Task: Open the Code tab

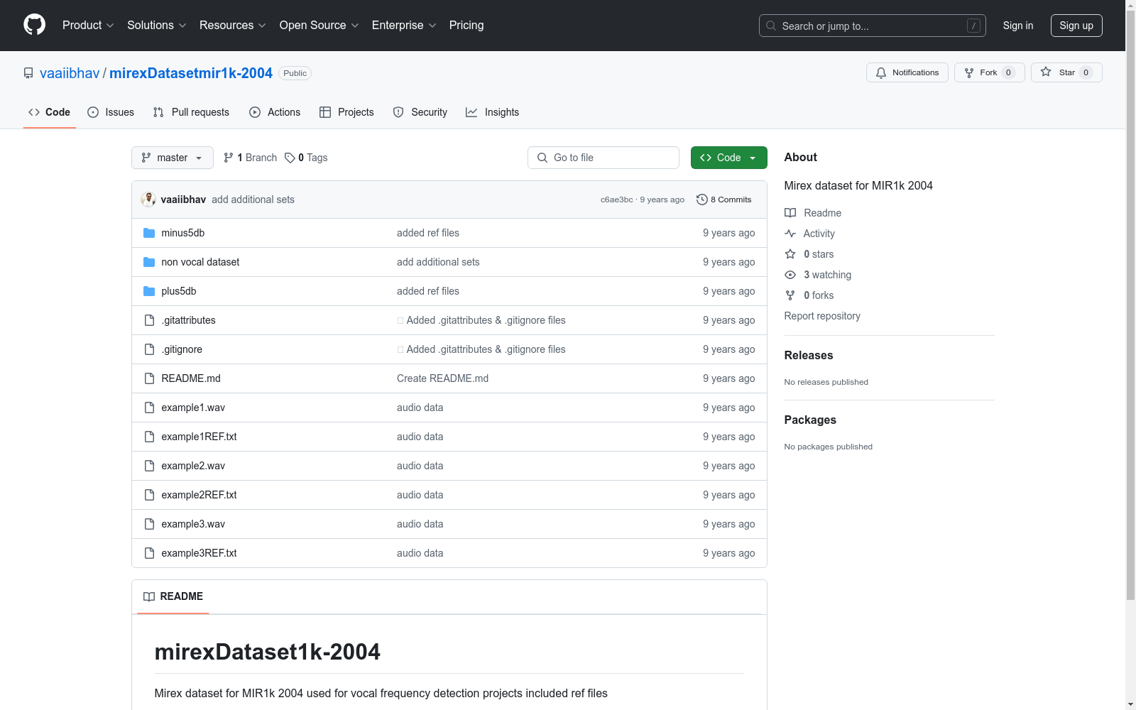Action: [x=50, y=112]
